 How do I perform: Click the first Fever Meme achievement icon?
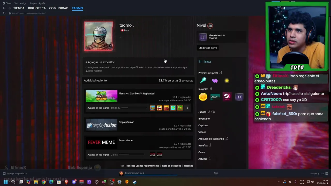tap(153, 155)
